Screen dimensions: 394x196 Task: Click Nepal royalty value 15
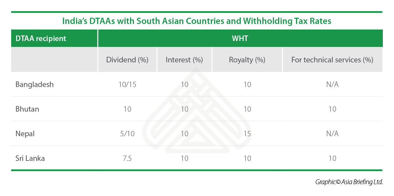[247, 134]
